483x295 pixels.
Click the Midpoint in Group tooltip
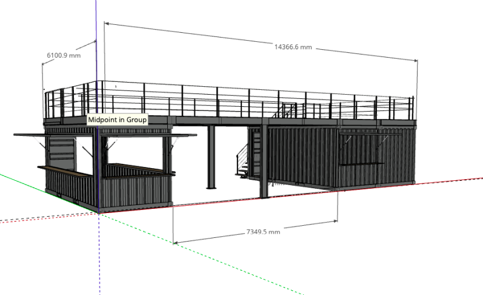[x=118, y=120]
